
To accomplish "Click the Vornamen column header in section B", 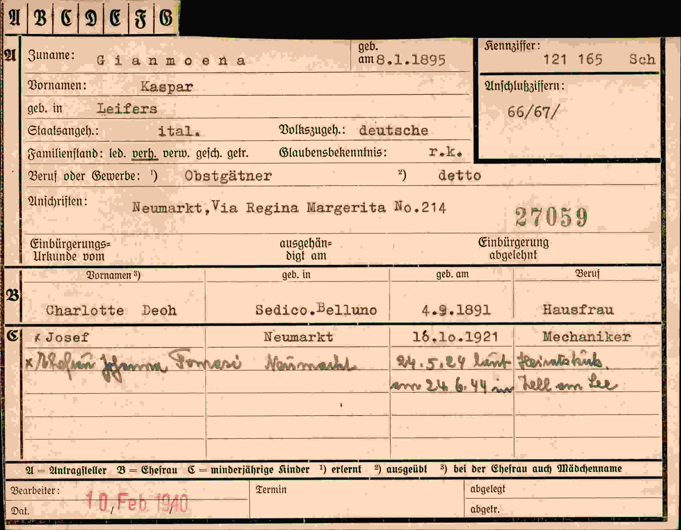I will pos(113,275).
